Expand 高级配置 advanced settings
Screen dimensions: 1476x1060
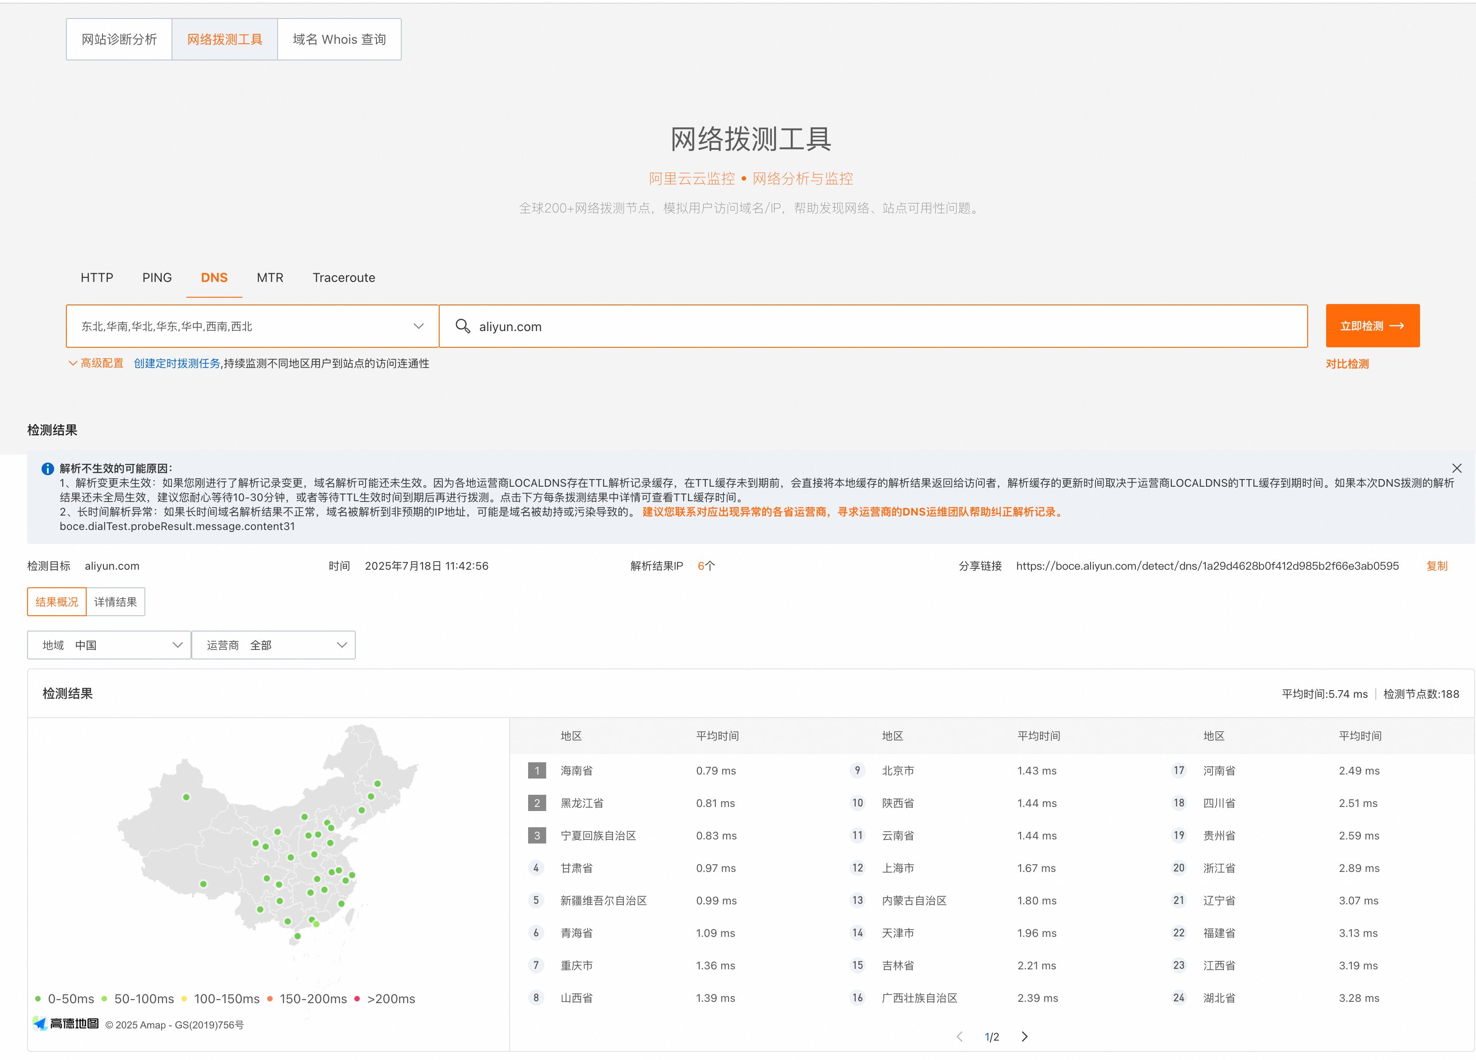click(x=96, y=363)
